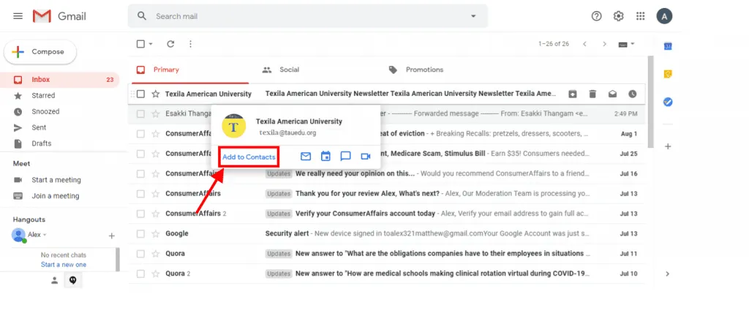Archive the Texila American University email

click(x=572, y=94)
